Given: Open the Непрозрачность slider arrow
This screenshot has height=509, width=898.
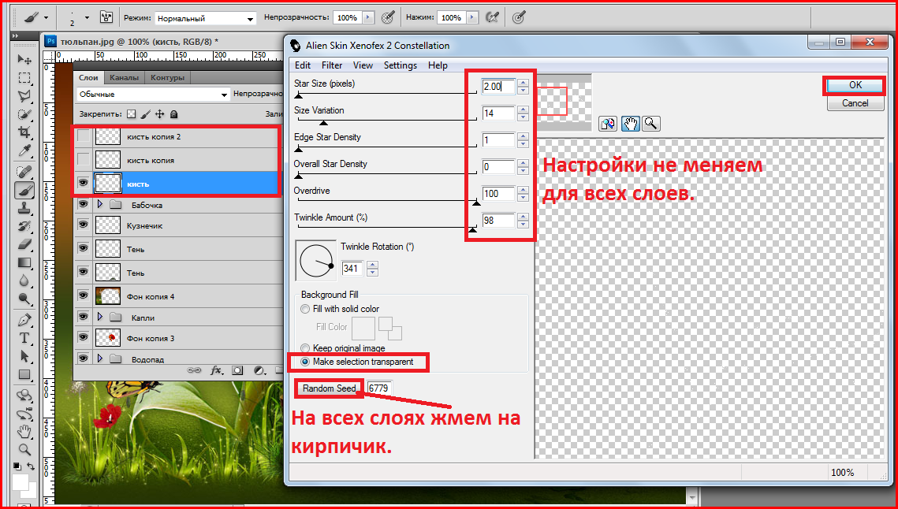Looking at the screenshot, I should click(368, 18).
